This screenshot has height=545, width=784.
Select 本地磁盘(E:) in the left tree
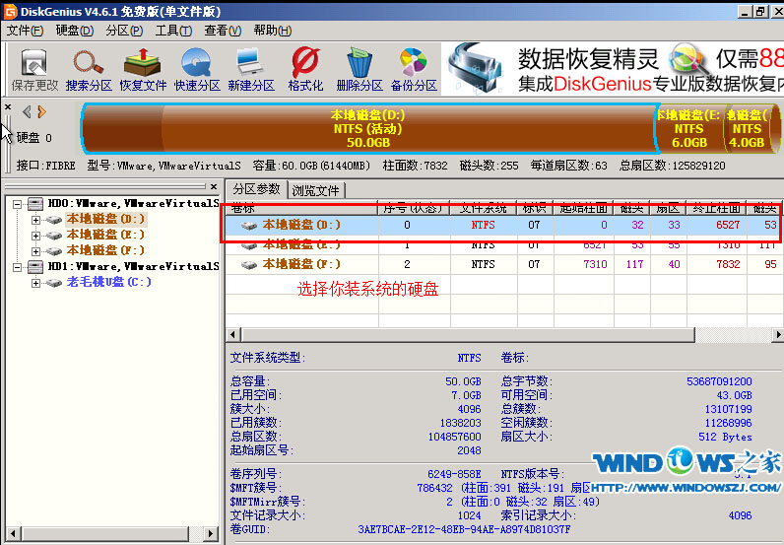(104, 236)
